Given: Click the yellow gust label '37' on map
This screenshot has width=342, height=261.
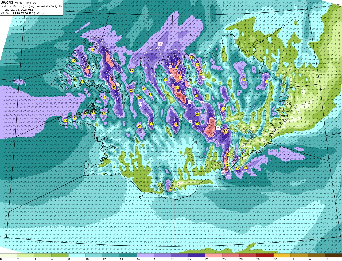Looking at the screenshot, I should pyautogui.click(x=228, y=154).
